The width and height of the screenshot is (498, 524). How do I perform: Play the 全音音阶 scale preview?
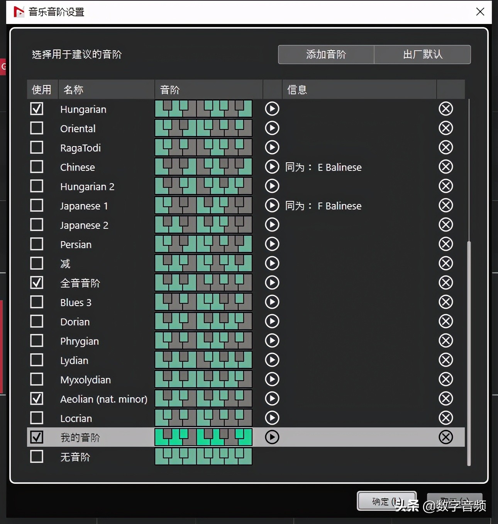coord(272,282)
